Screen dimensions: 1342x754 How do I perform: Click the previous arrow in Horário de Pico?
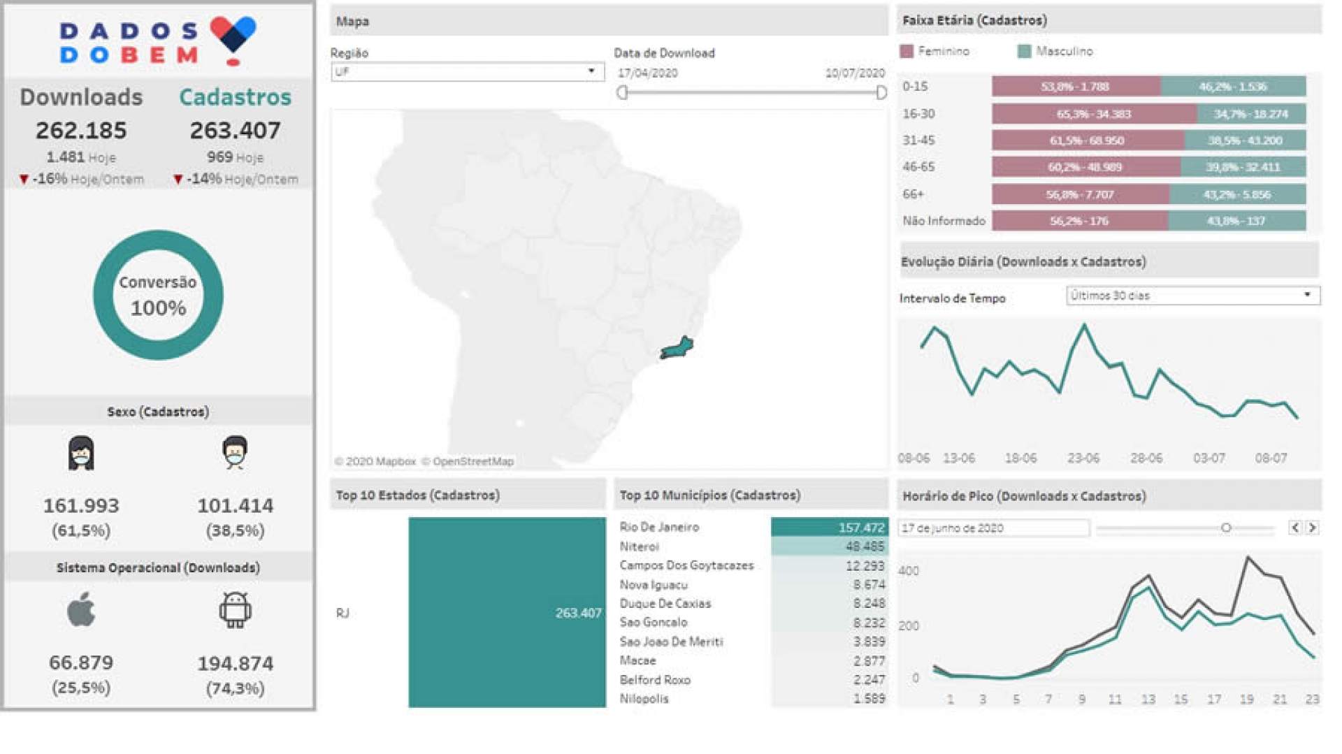click(1294, 528)
